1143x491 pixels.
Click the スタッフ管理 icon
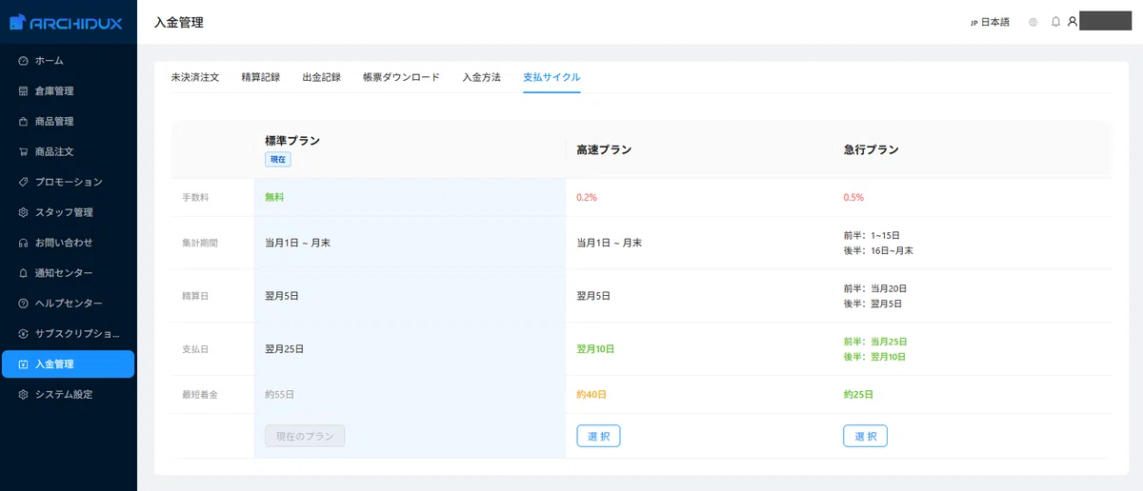23,212
